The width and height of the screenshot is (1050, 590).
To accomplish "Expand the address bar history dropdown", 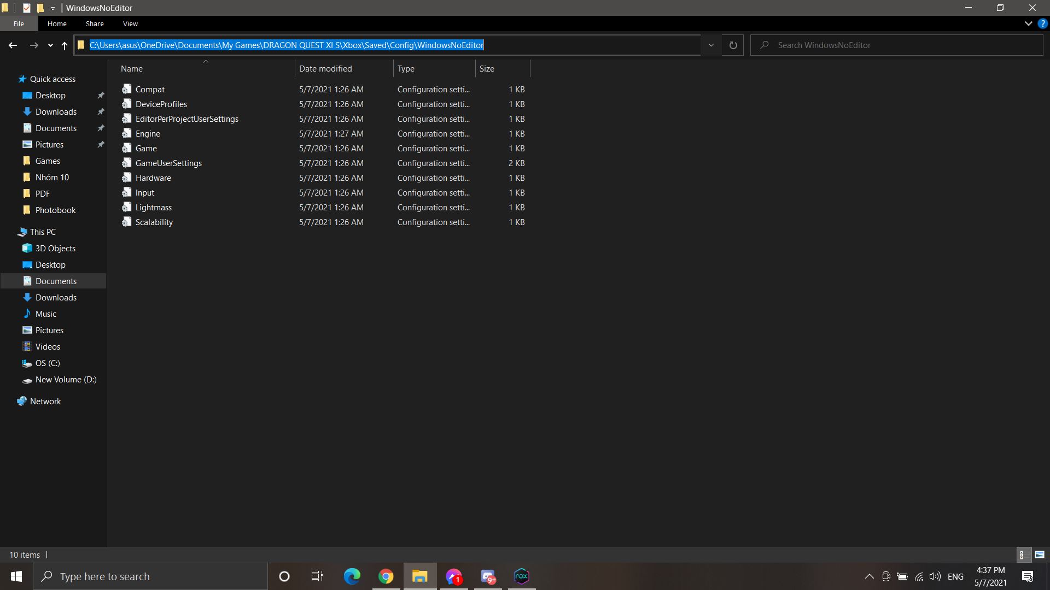I will pyautogui.click(x=711, y=45).
